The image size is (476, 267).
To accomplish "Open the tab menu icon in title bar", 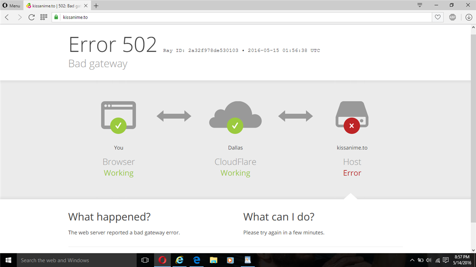I will tap(420, 5).
